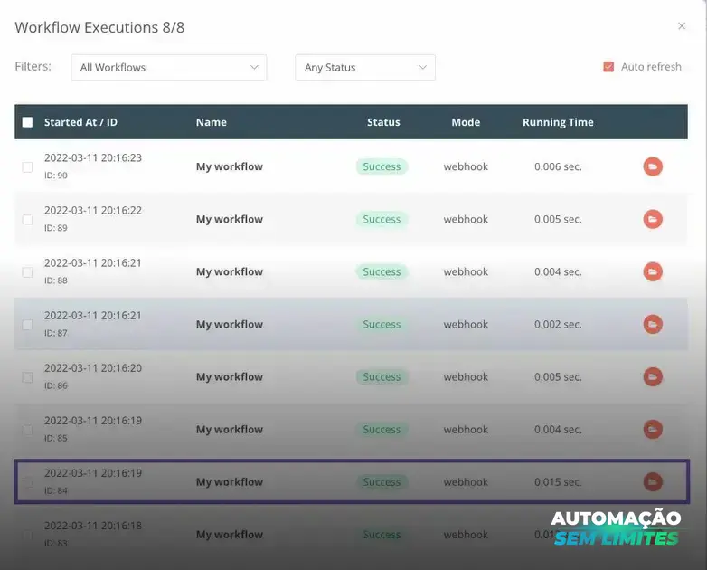Select checkbox for execution ID 86
707x570 pixels.
[x=27, y=377]
